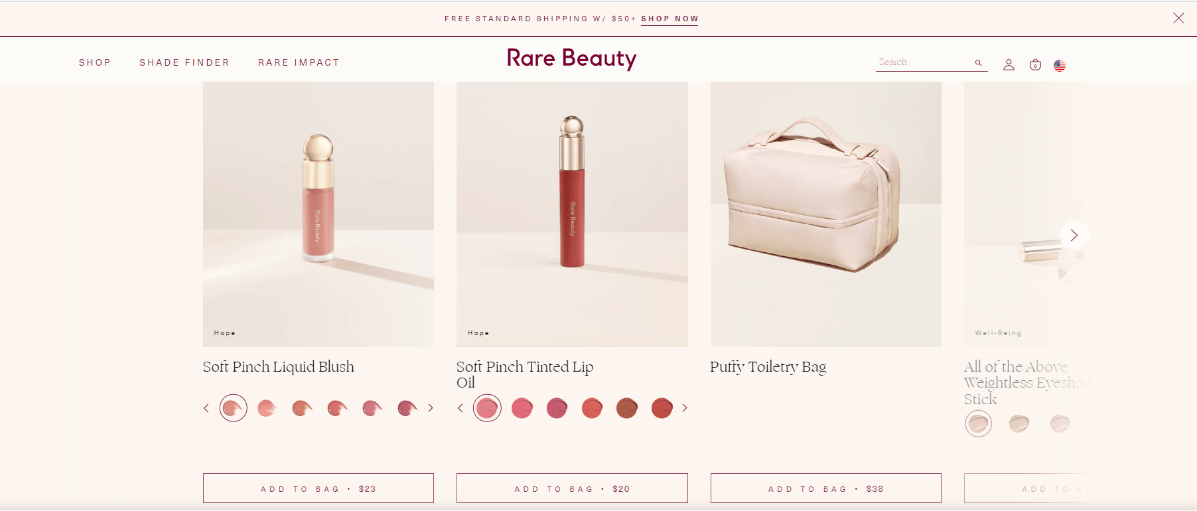Open All of the Above Eyeshadow Stick title
The height and width of the screenshot is (511, 1197).
pos(1027,383)
